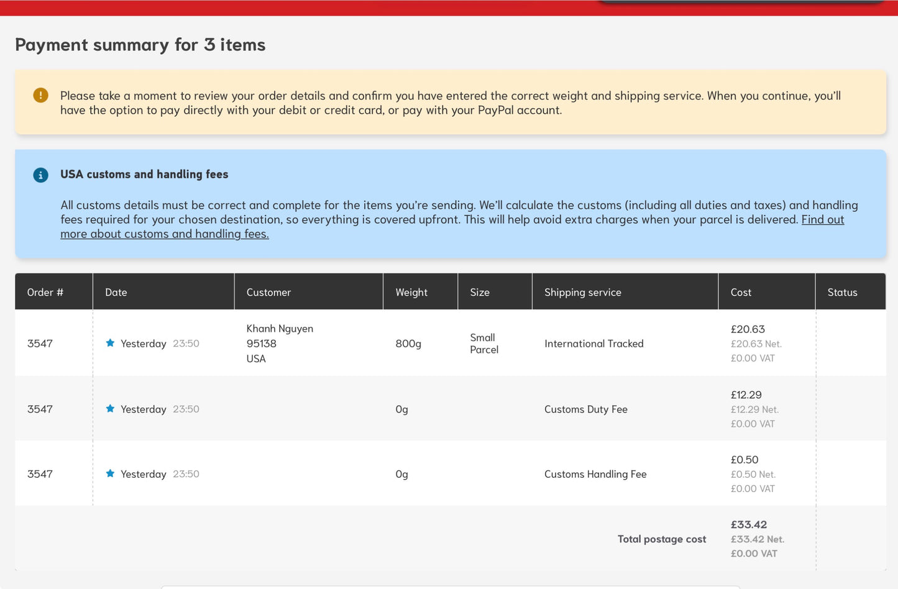This screenshot has height=589, width=898.
Task: Click star icon in International Tracked row
Action: (110, 343)
